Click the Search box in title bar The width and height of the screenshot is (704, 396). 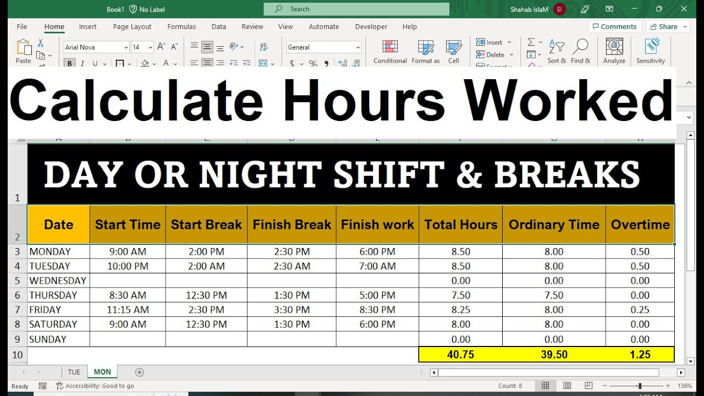(356, 9)
